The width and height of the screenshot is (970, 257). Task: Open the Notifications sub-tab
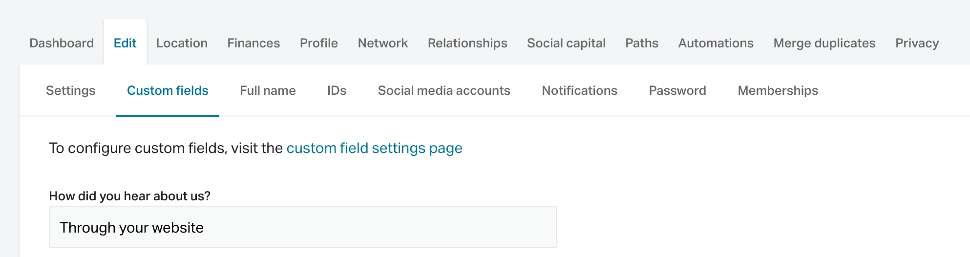click(x=579, y=90)
